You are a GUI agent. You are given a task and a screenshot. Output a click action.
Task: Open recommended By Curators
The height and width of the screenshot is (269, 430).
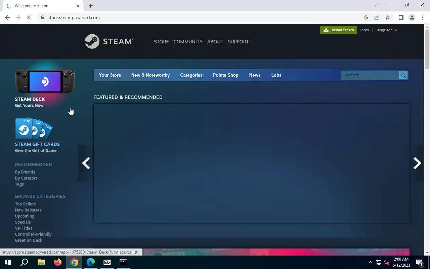click(26, 178)
